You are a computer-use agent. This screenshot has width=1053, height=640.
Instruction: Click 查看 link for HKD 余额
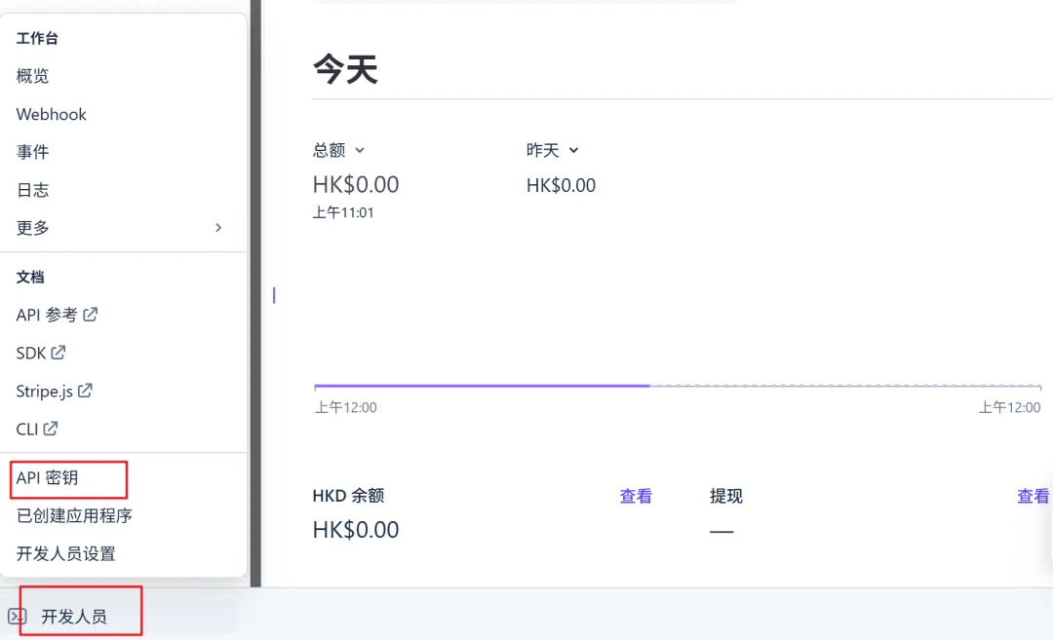click(636, 496)
